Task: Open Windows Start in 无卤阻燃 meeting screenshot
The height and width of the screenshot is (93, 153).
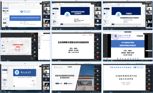Action: point(1,61)
